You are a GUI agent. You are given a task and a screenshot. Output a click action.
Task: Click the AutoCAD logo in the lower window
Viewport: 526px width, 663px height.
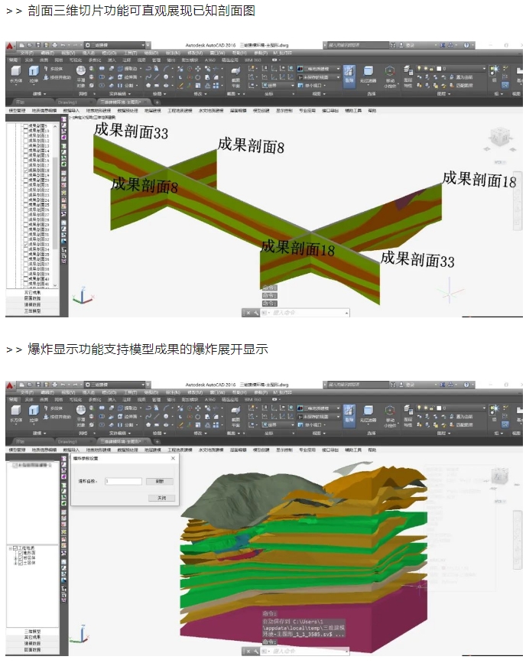[x=10, y=384]
